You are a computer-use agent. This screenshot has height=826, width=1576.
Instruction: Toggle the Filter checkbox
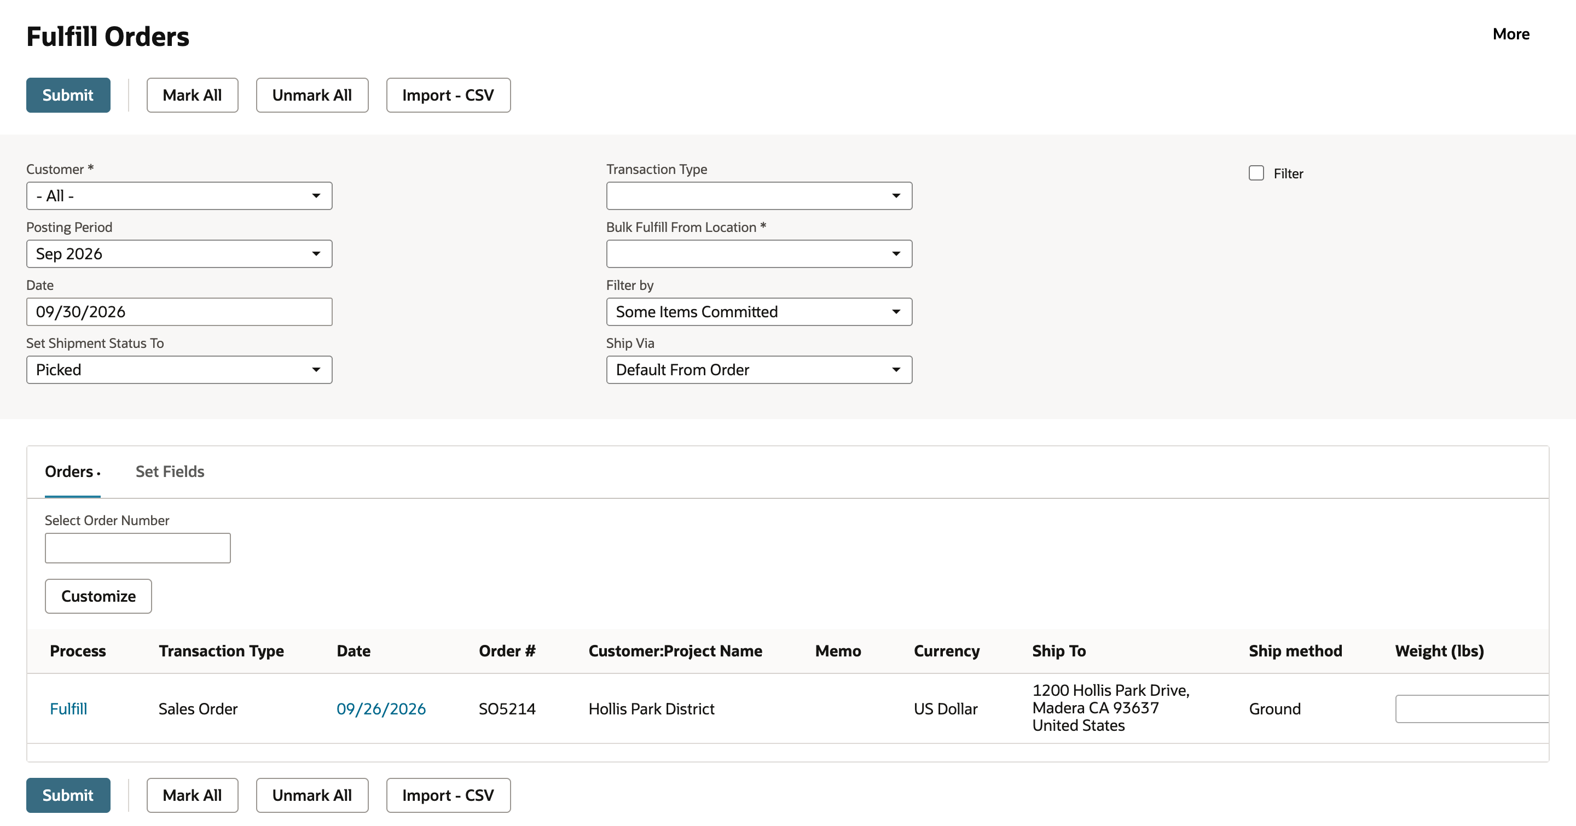pos(1256,173)
